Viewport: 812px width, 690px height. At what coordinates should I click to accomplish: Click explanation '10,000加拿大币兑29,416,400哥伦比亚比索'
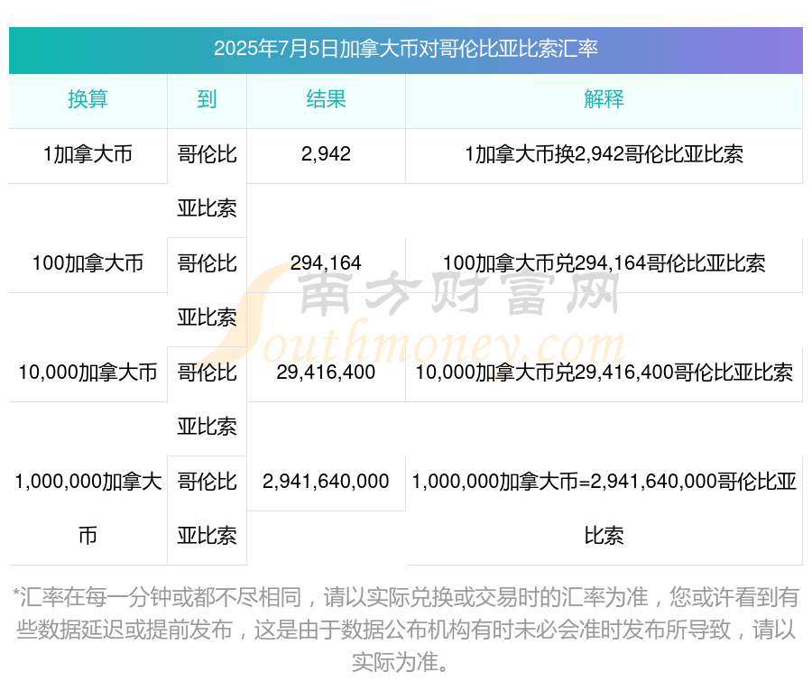604,373
